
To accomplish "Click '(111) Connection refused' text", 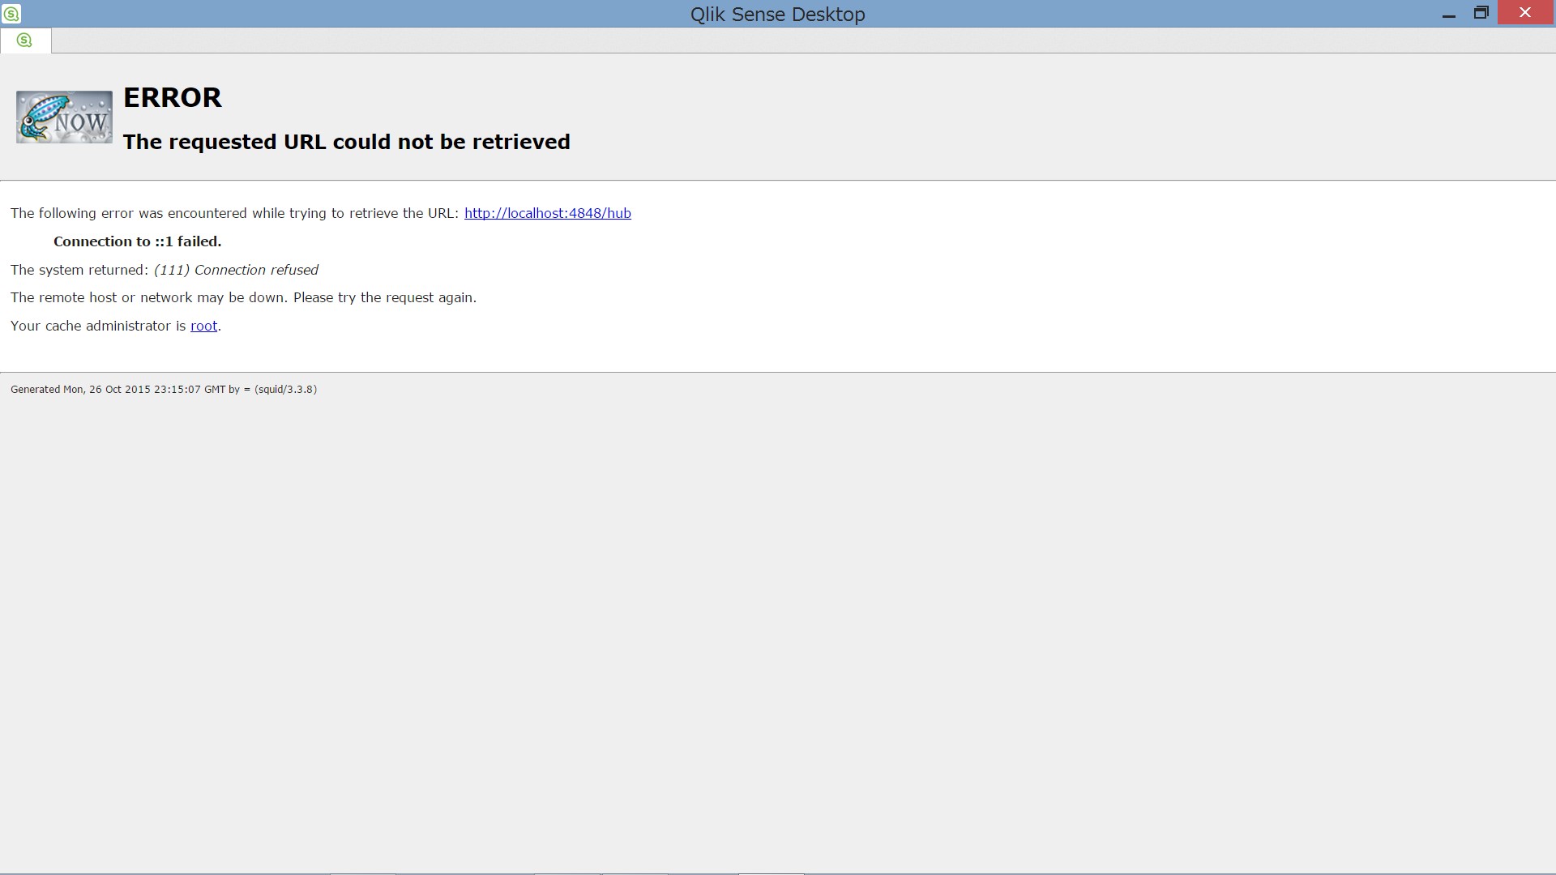I will point(236,270).
